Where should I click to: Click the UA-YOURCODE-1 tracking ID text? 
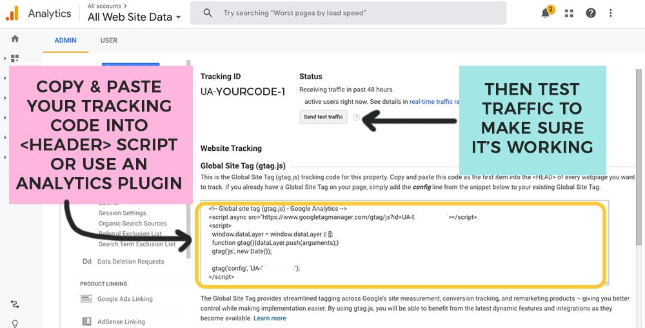(x=243, y=92)
